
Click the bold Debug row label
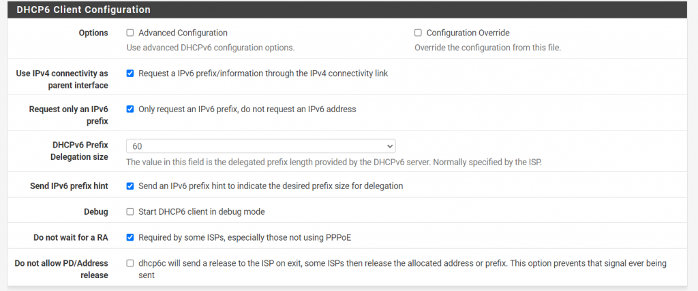coord(96,211)
